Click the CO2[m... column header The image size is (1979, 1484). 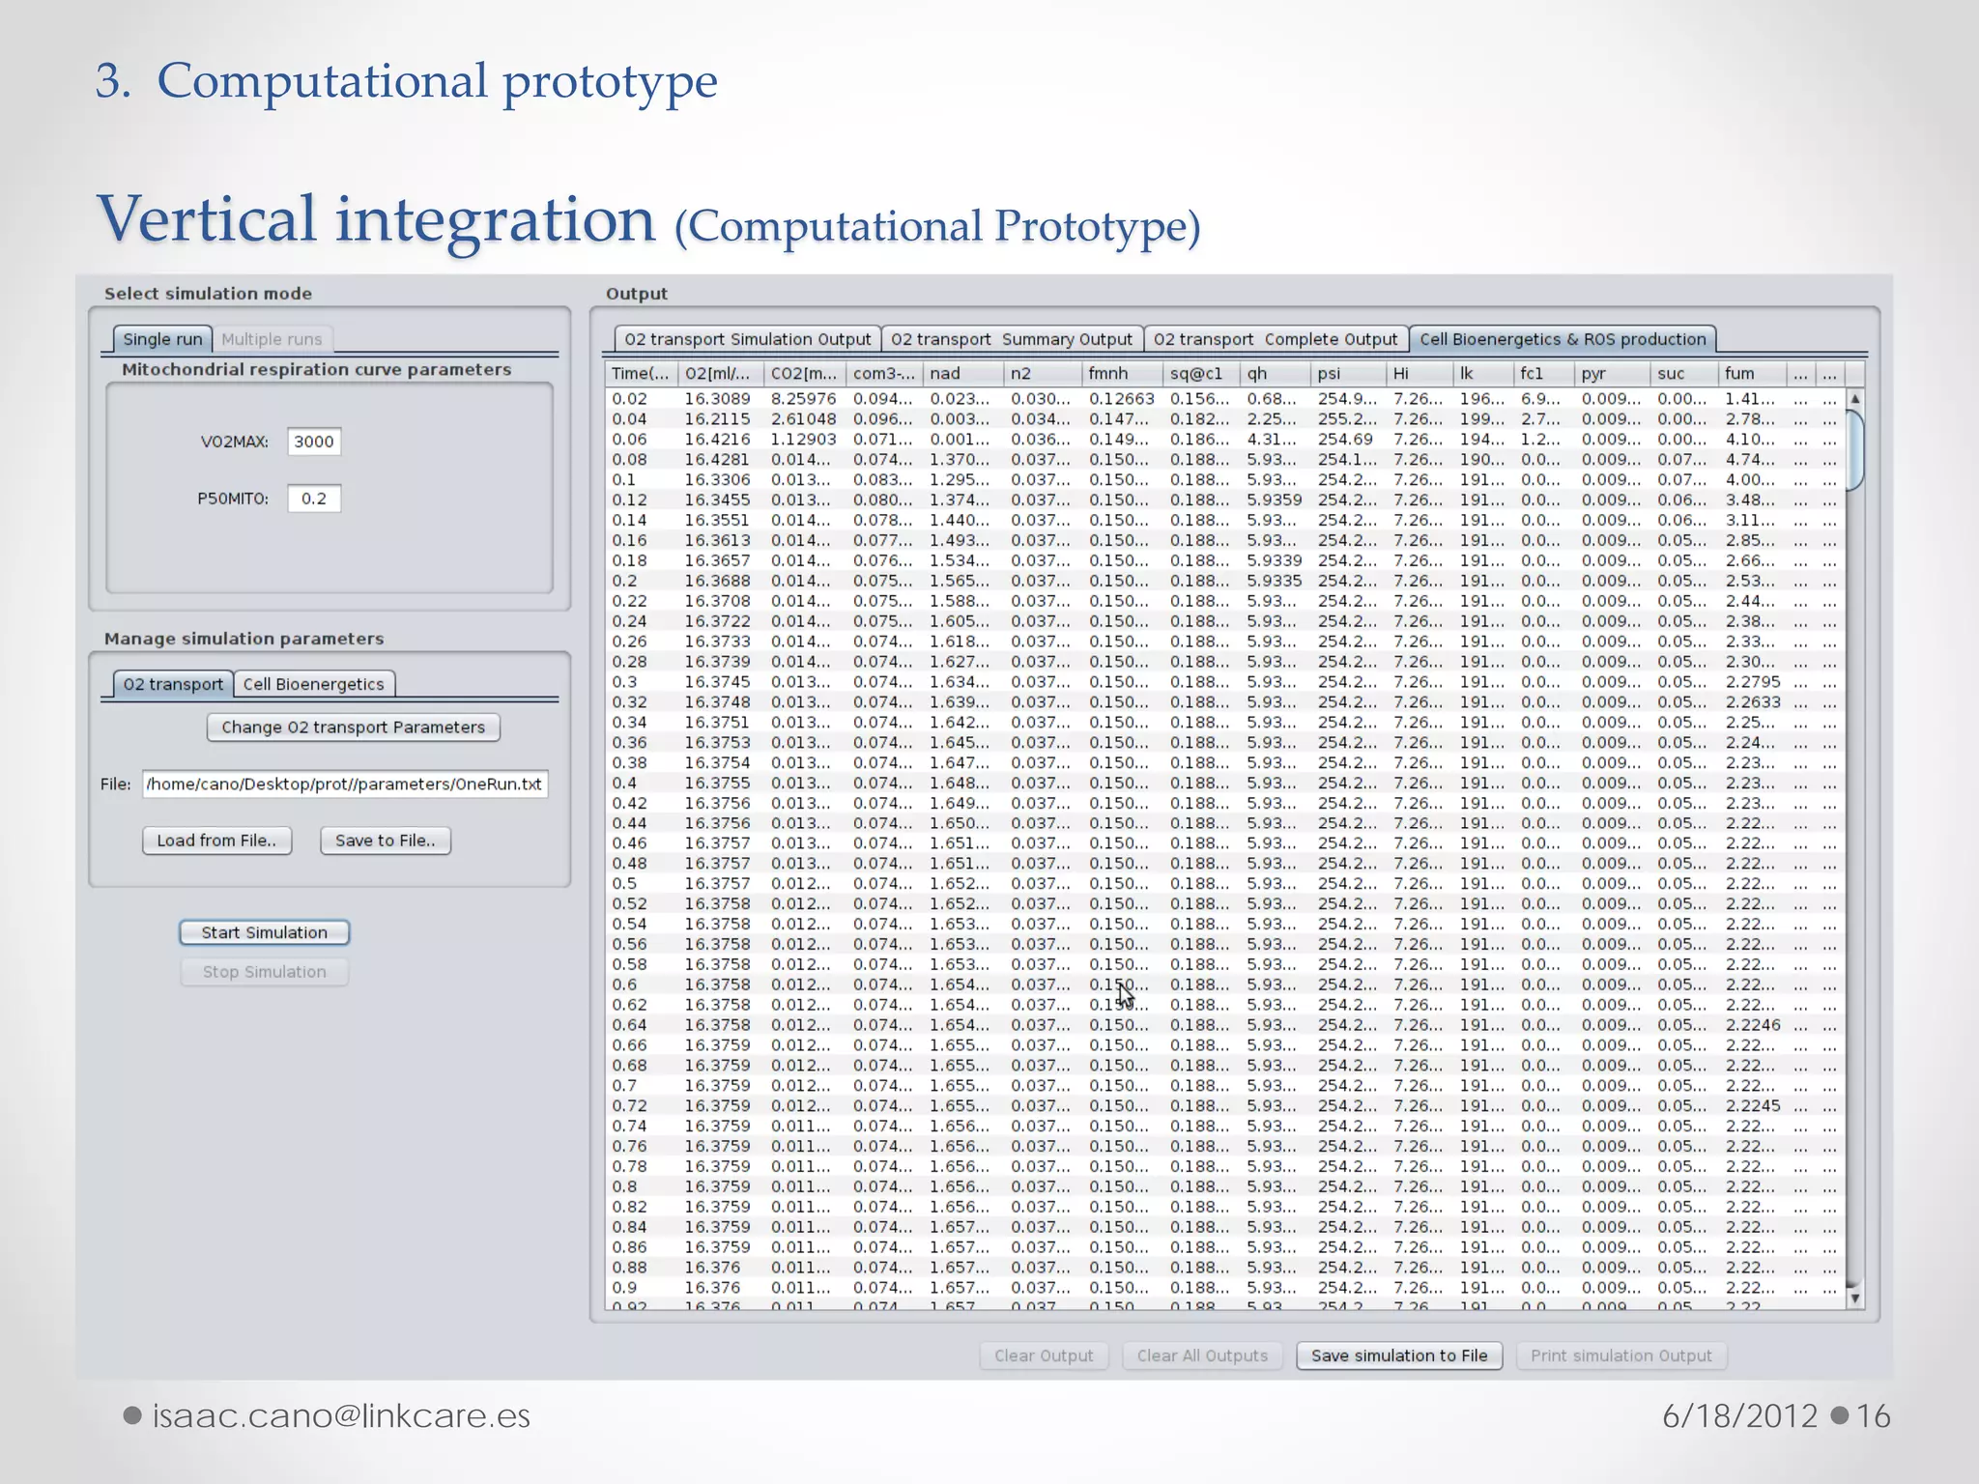point(804,374)
